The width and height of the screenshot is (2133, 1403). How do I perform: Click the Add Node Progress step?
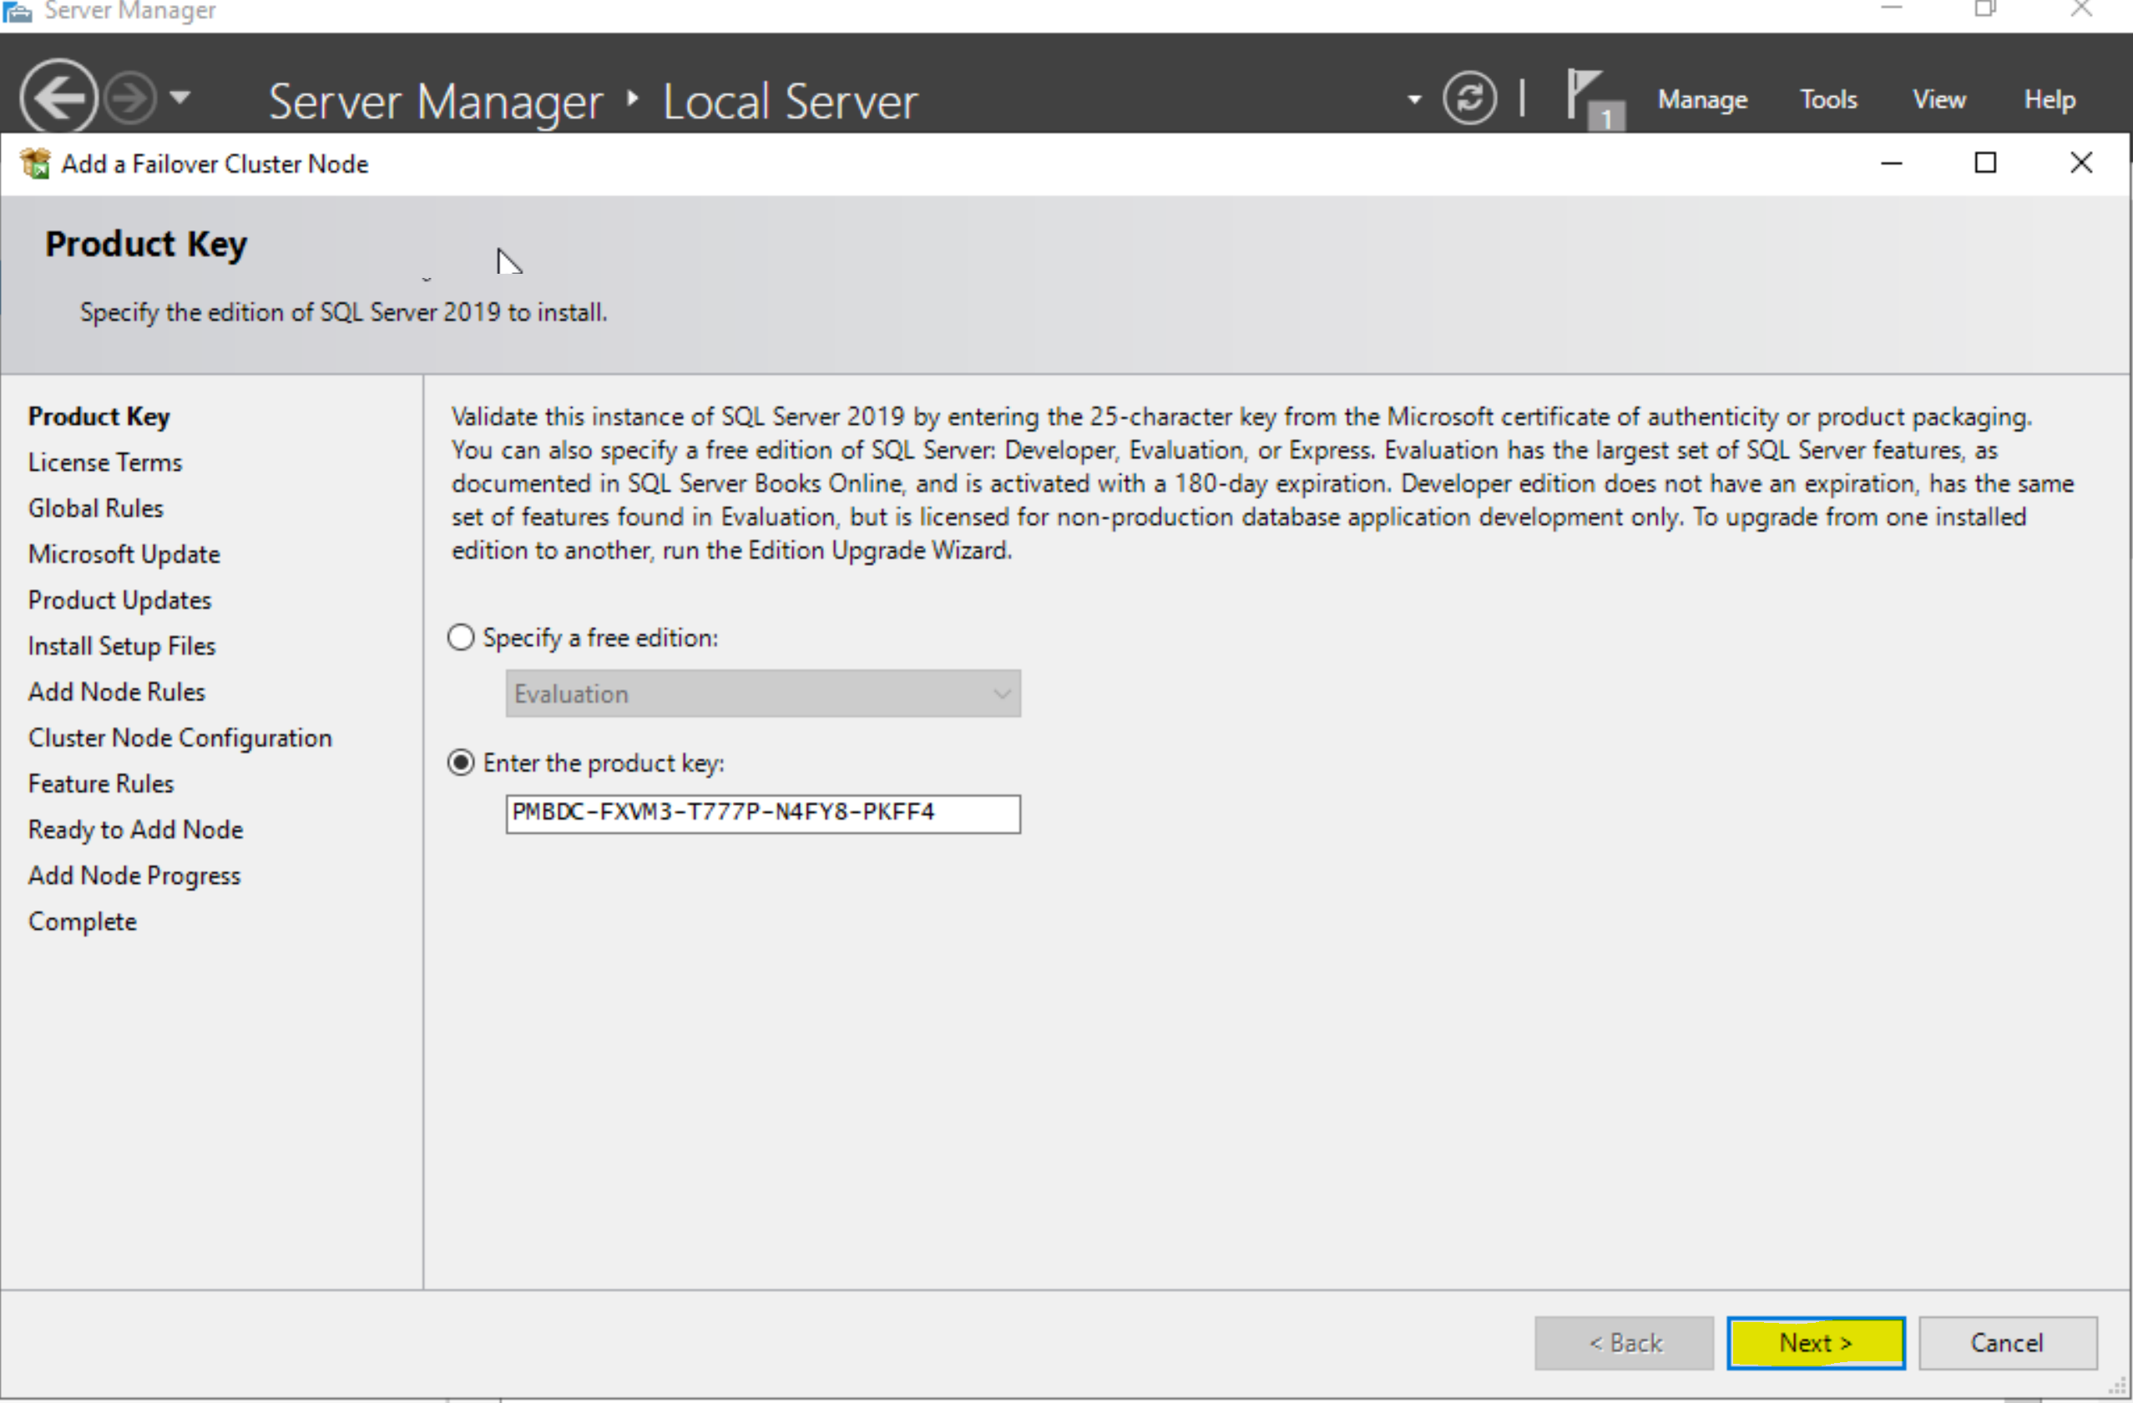[134, 876]
